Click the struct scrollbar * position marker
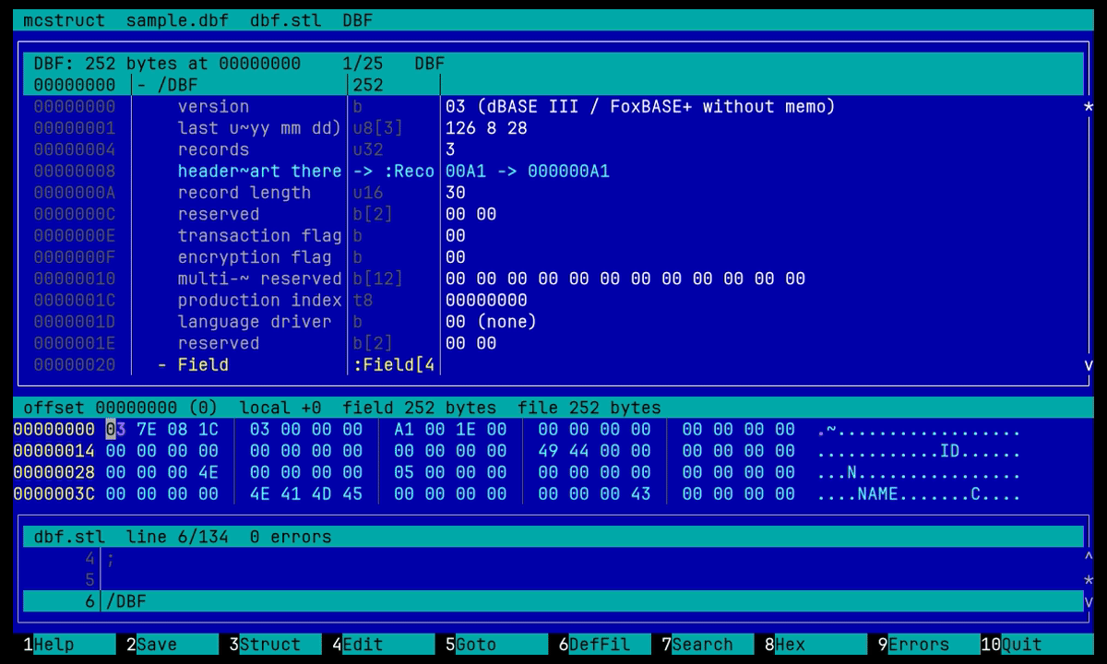1107x664 pixels. coord(1089,106)
